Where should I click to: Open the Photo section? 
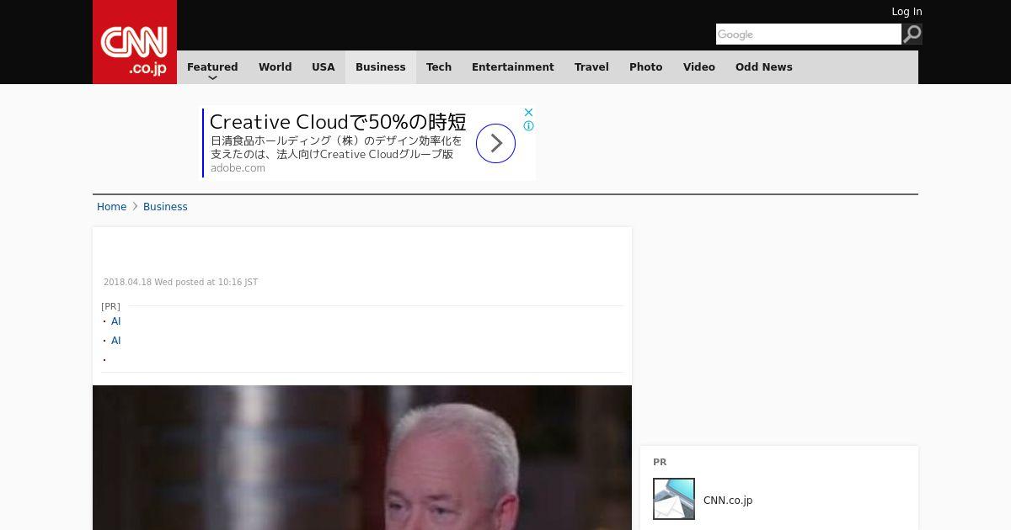pyautogui.click(x=646, y=67)
